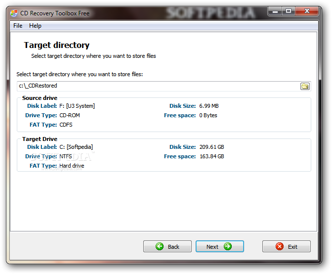Click the browse folder icon
Image resolution: width=332 pixels, height=274 pixels.
305,86
